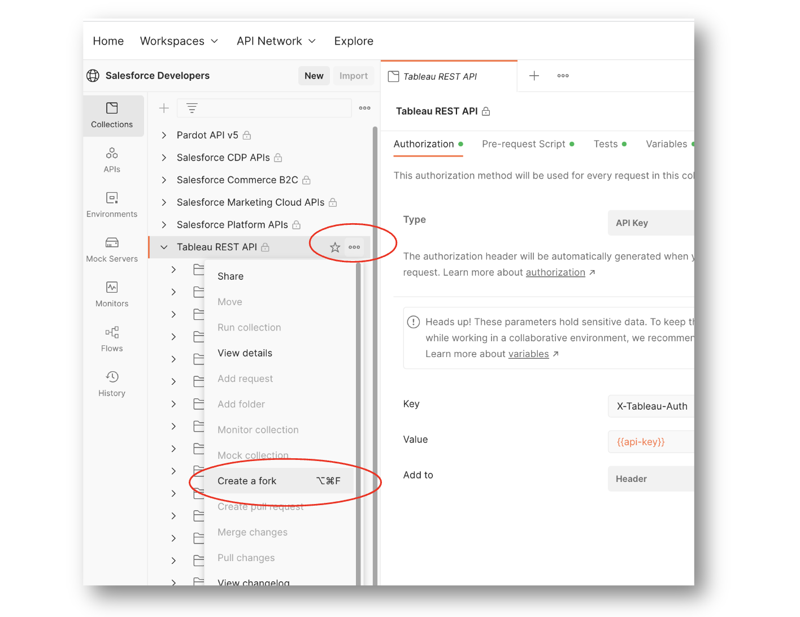Open three-dot actions for Tableau REST API
The width and height of the screenshot is (800, 617).
pos(354,247)
